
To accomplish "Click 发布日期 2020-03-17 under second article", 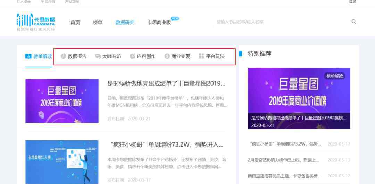I will 129,180.
